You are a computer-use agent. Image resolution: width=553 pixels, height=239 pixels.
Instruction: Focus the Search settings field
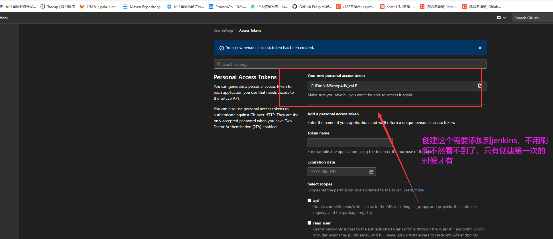350,64
